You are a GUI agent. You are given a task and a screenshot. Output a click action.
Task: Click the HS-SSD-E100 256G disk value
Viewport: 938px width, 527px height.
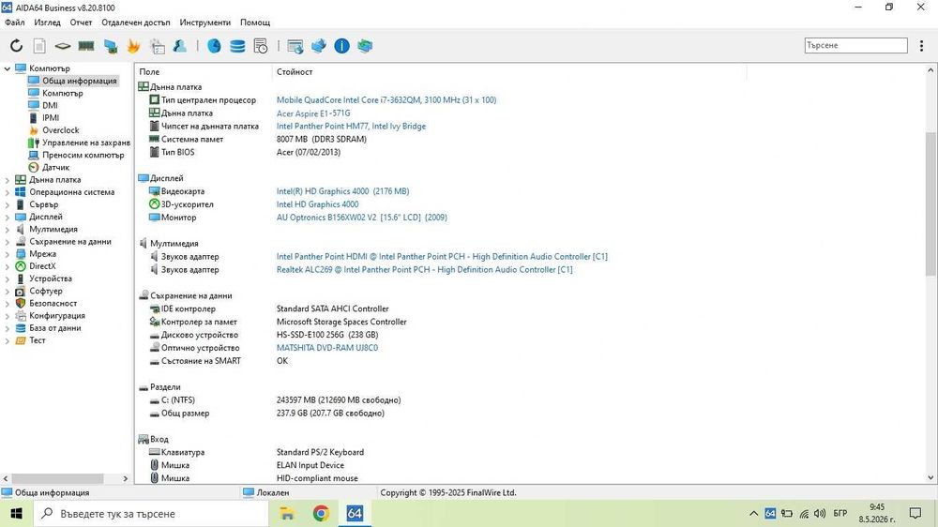pos(327,335)
